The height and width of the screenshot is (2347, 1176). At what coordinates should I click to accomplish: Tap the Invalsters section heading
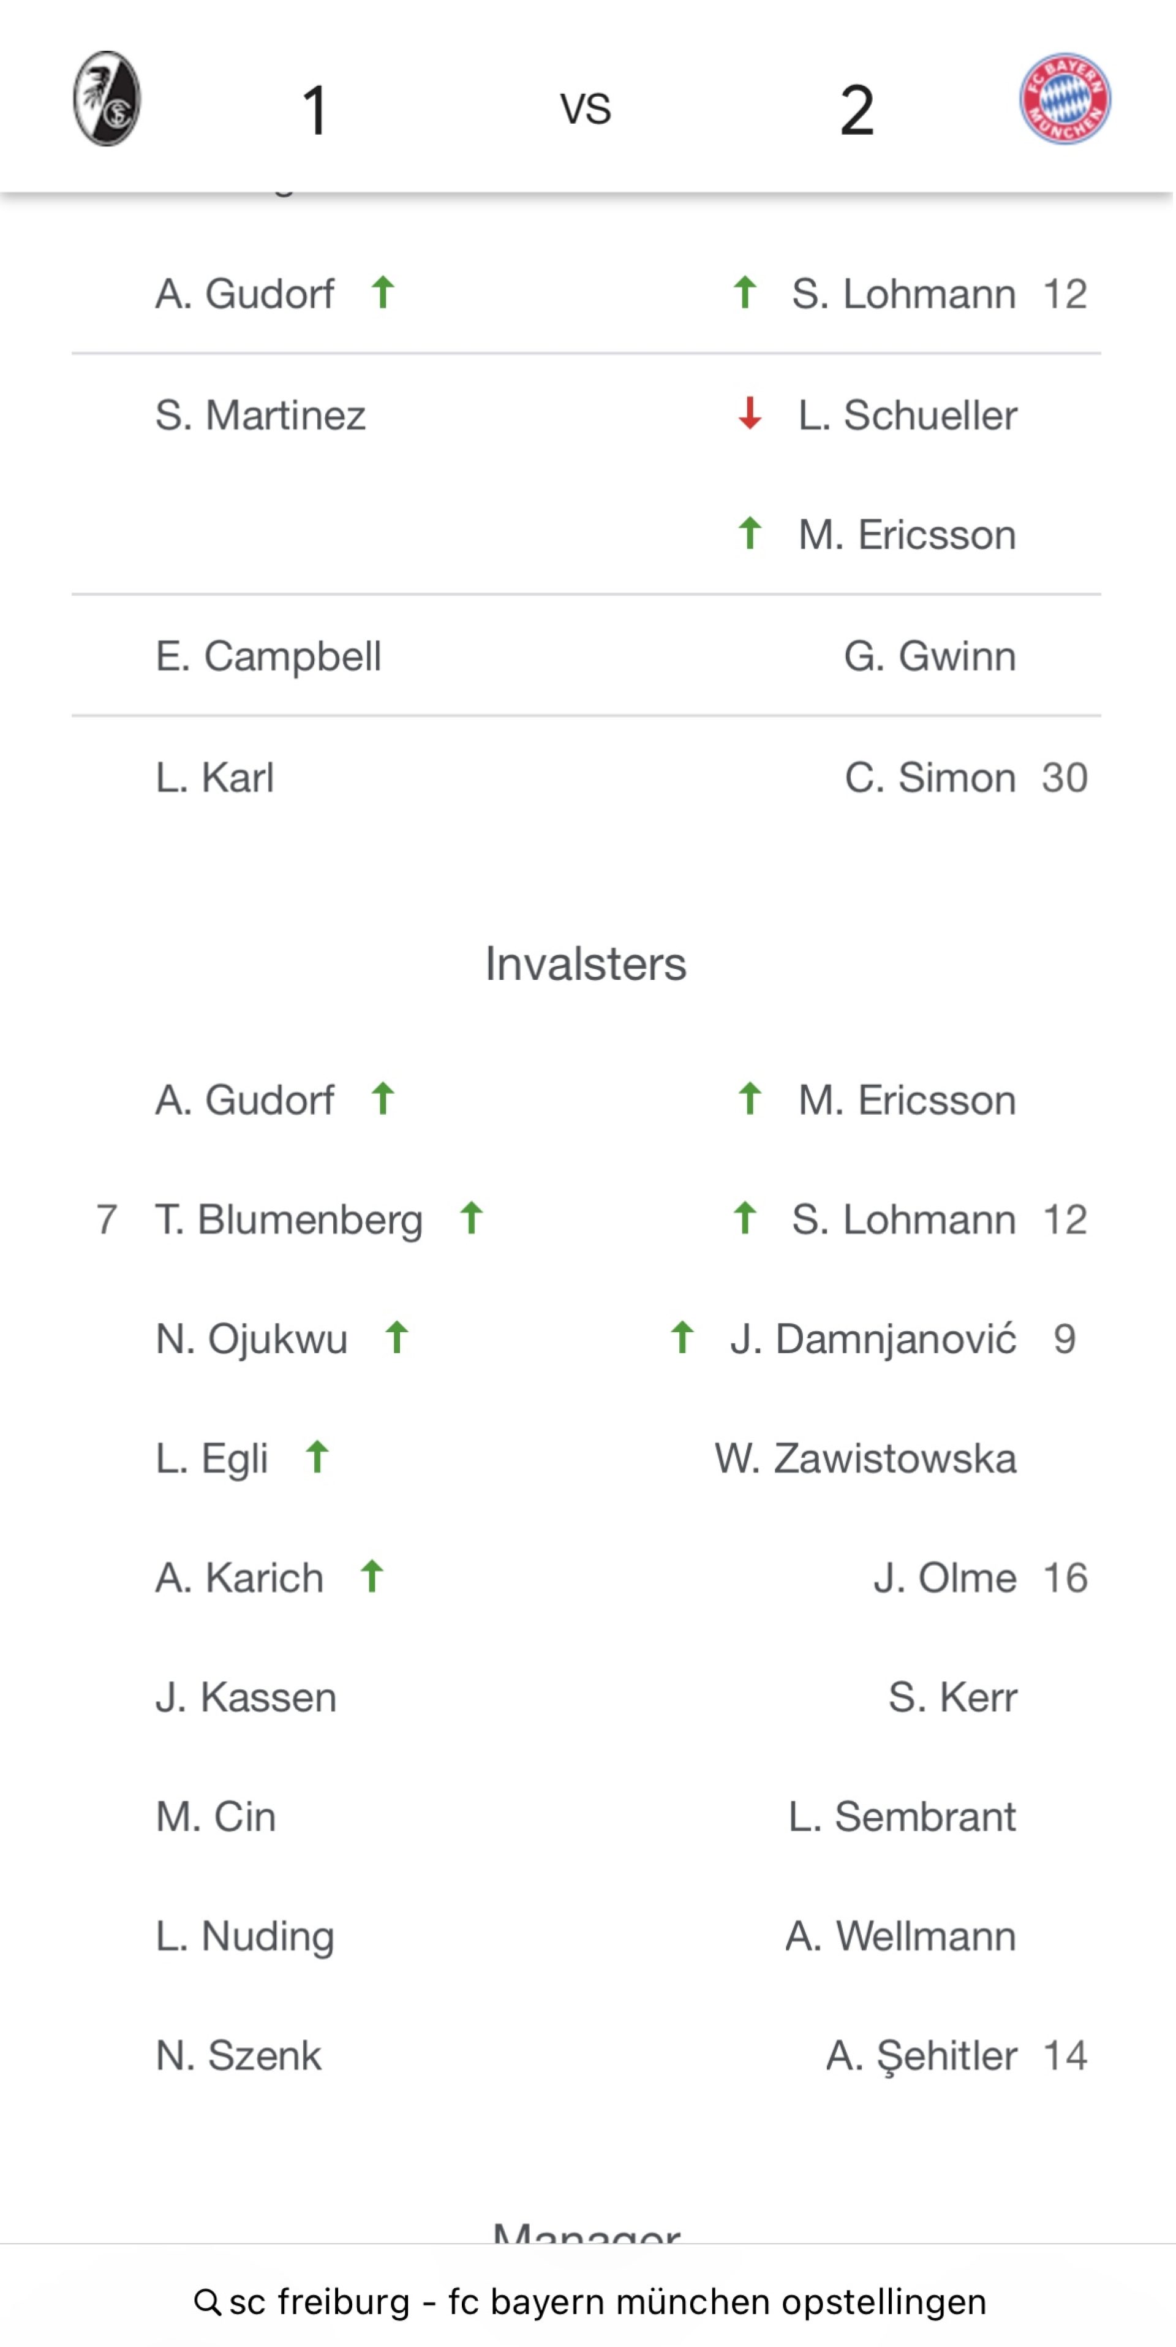586,963
